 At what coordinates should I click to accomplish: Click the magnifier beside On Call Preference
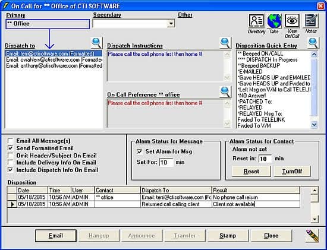click(x=225, y=92)
